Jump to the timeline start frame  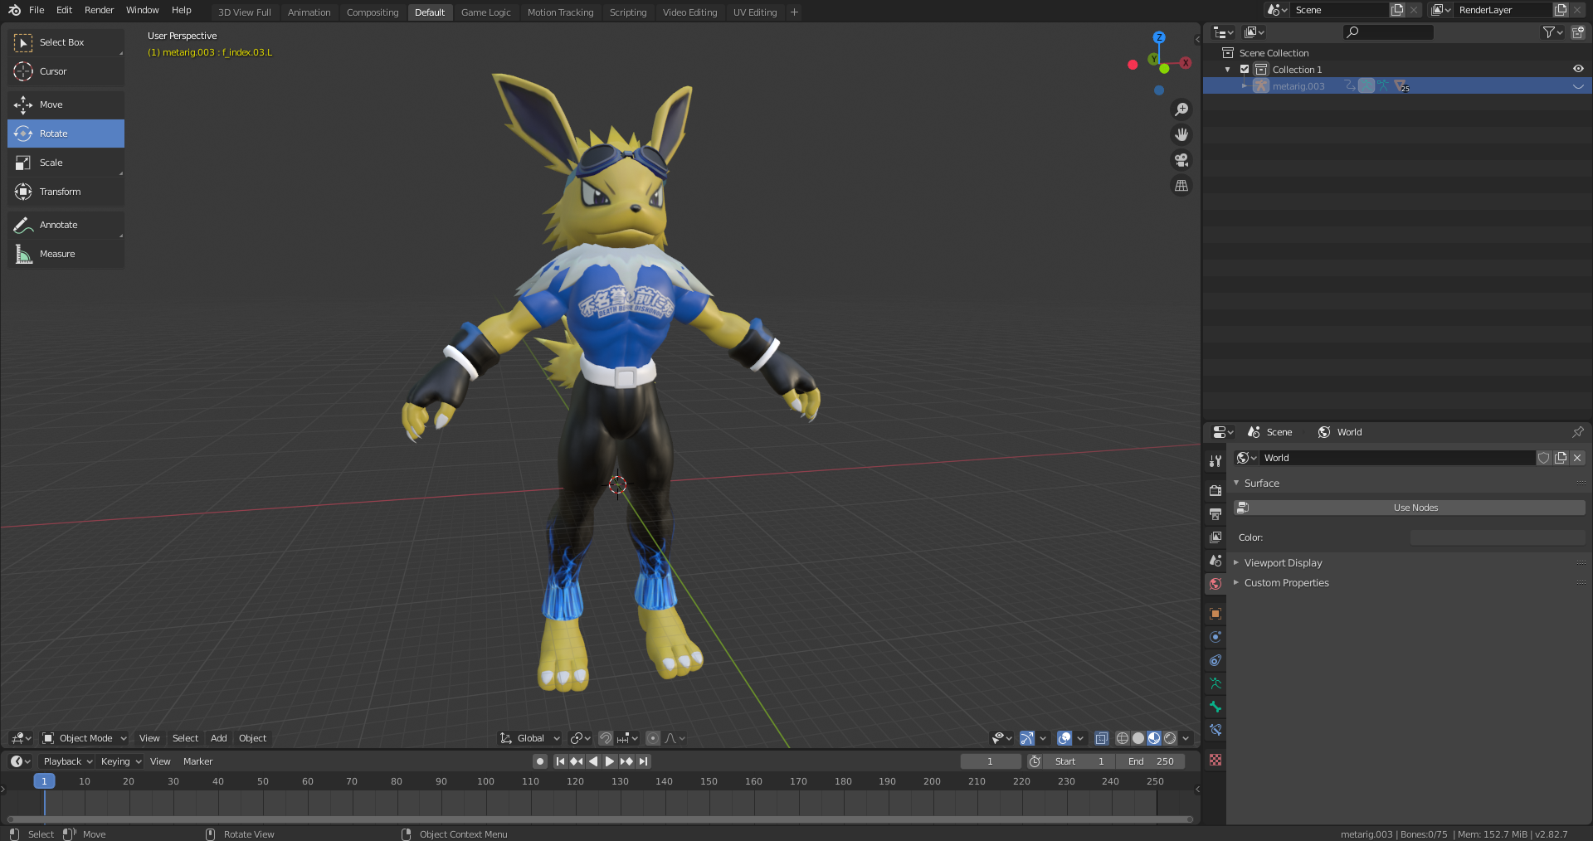pyautogui.click(x=560, y=761)
